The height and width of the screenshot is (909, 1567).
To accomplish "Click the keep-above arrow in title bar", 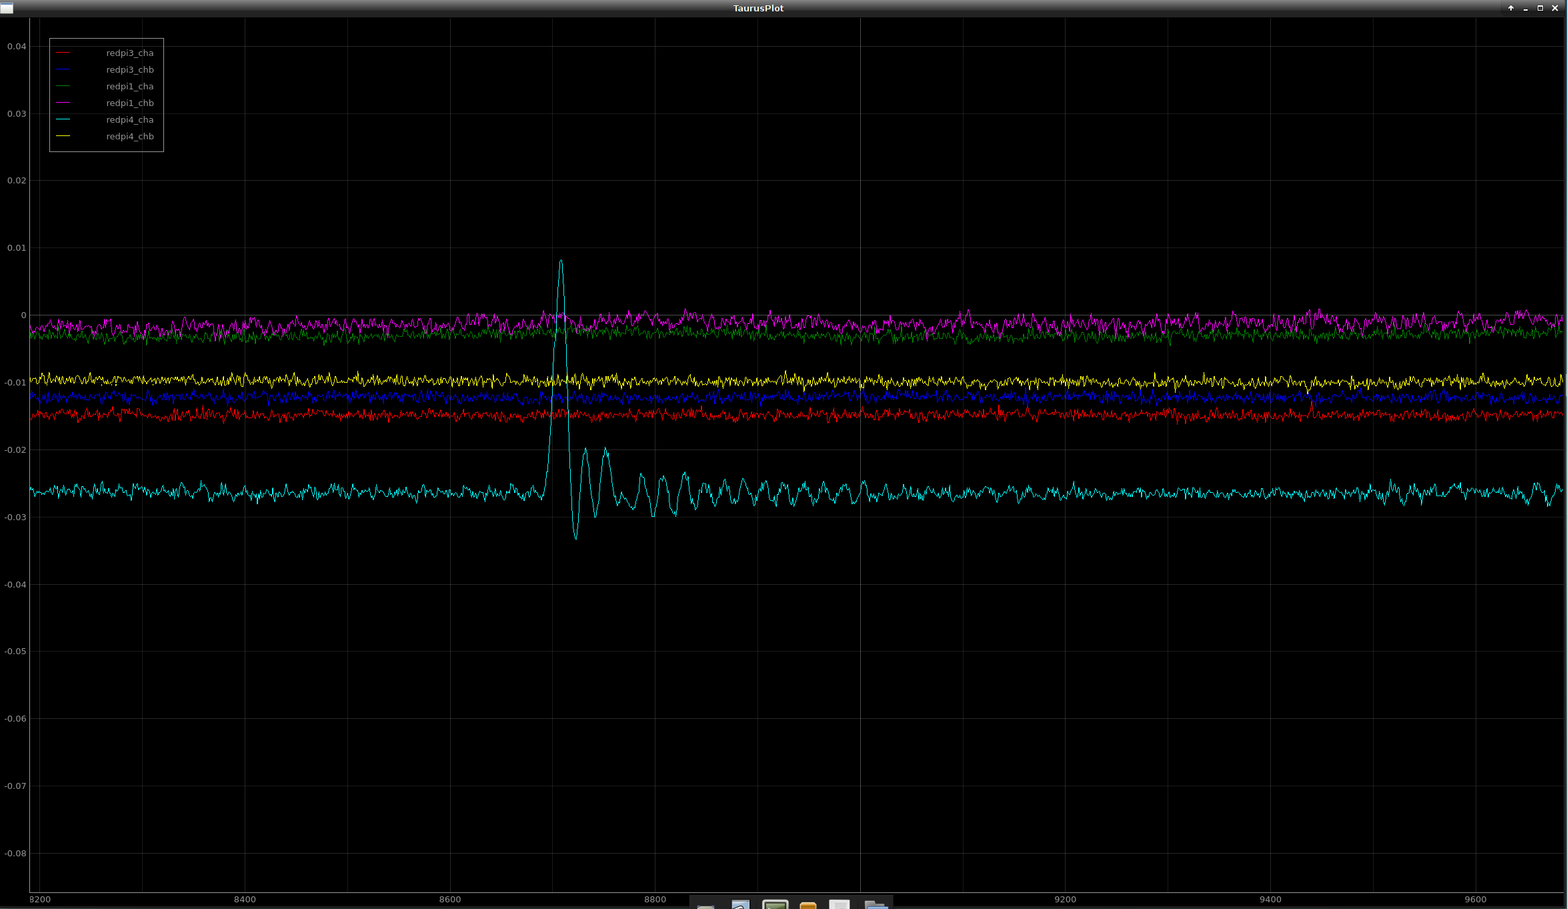I will pyautogui.click(x=1511, y=8).
